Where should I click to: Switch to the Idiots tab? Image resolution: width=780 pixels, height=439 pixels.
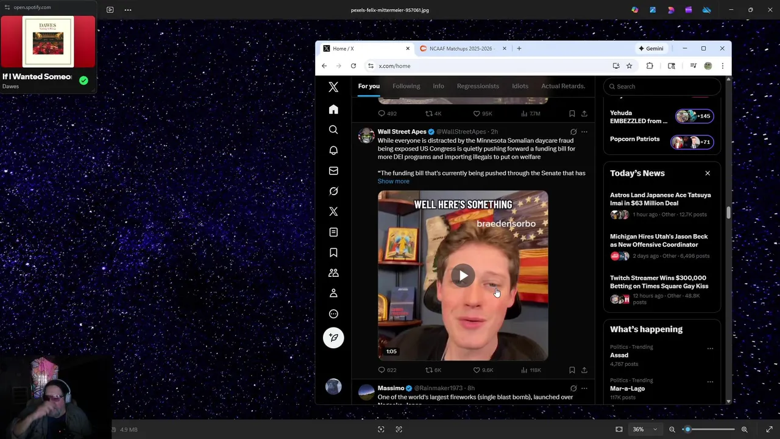[520, 86]
